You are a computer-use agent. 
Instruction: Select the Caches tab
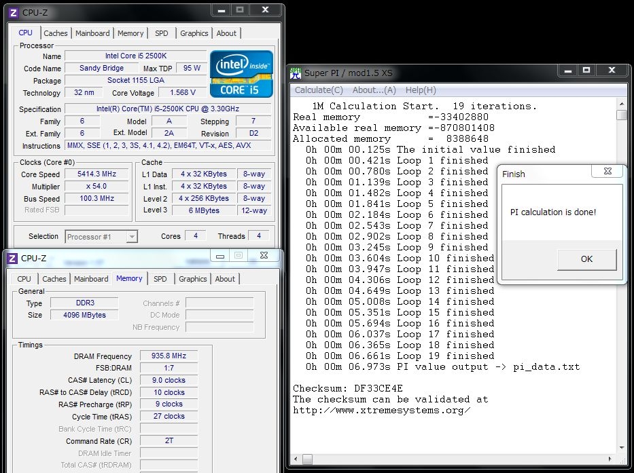(56, 33)
